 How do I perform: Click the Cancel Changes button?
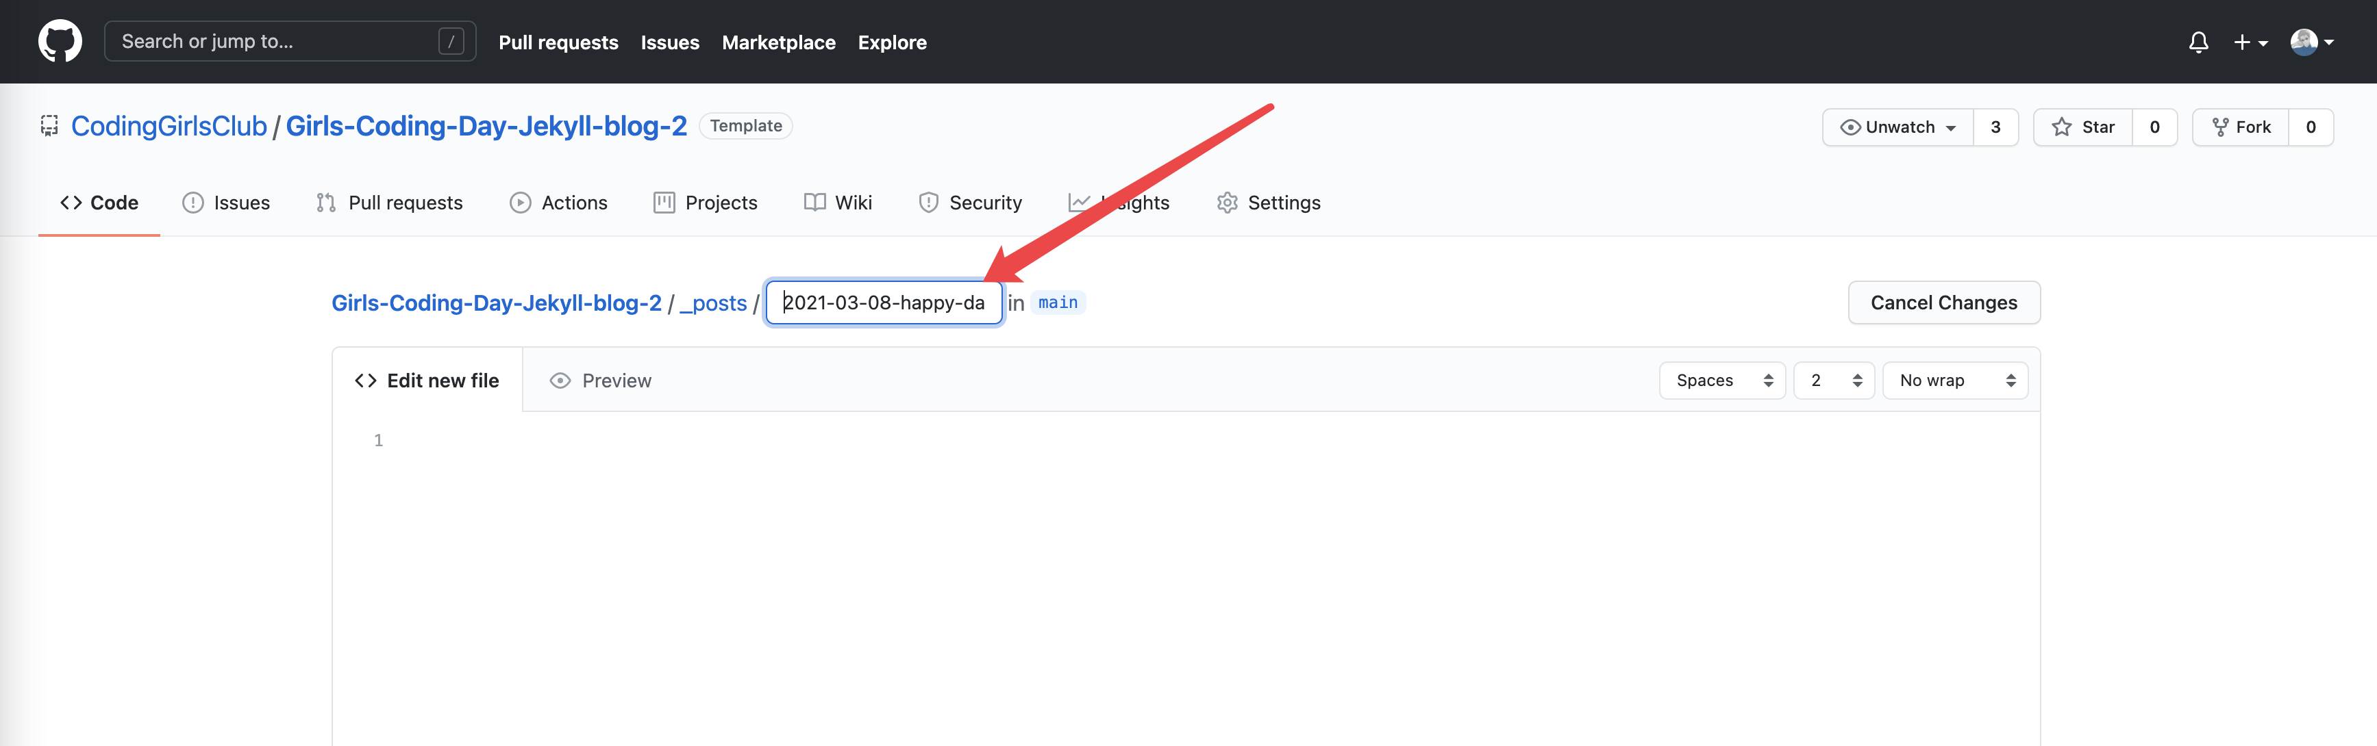[1943, 303]
